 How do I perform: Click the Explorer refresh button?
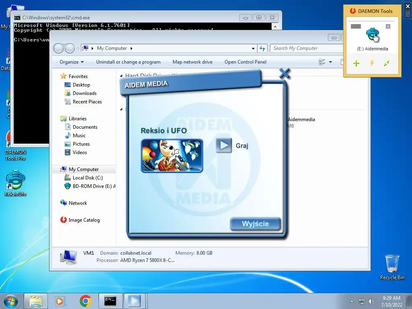(262, 48)
